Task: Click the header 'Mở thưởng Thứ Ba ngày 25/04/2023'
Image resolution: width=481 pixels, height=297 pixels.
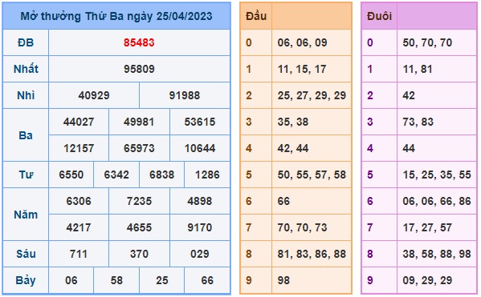Action: [x=116, y=16]
